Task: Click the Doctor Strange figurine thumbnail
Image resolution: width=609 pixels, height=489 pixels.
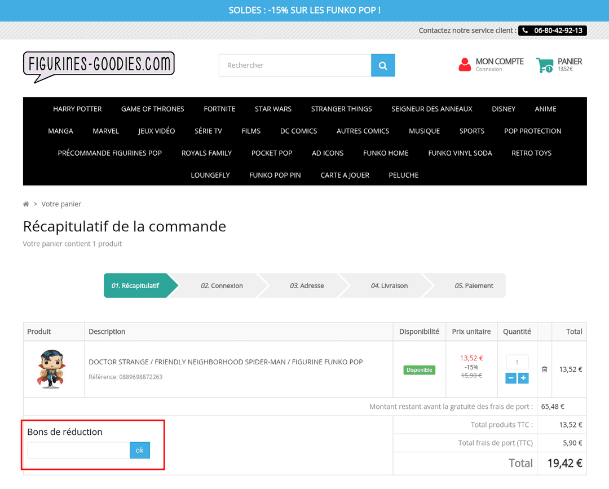Action: pos(52,369)
